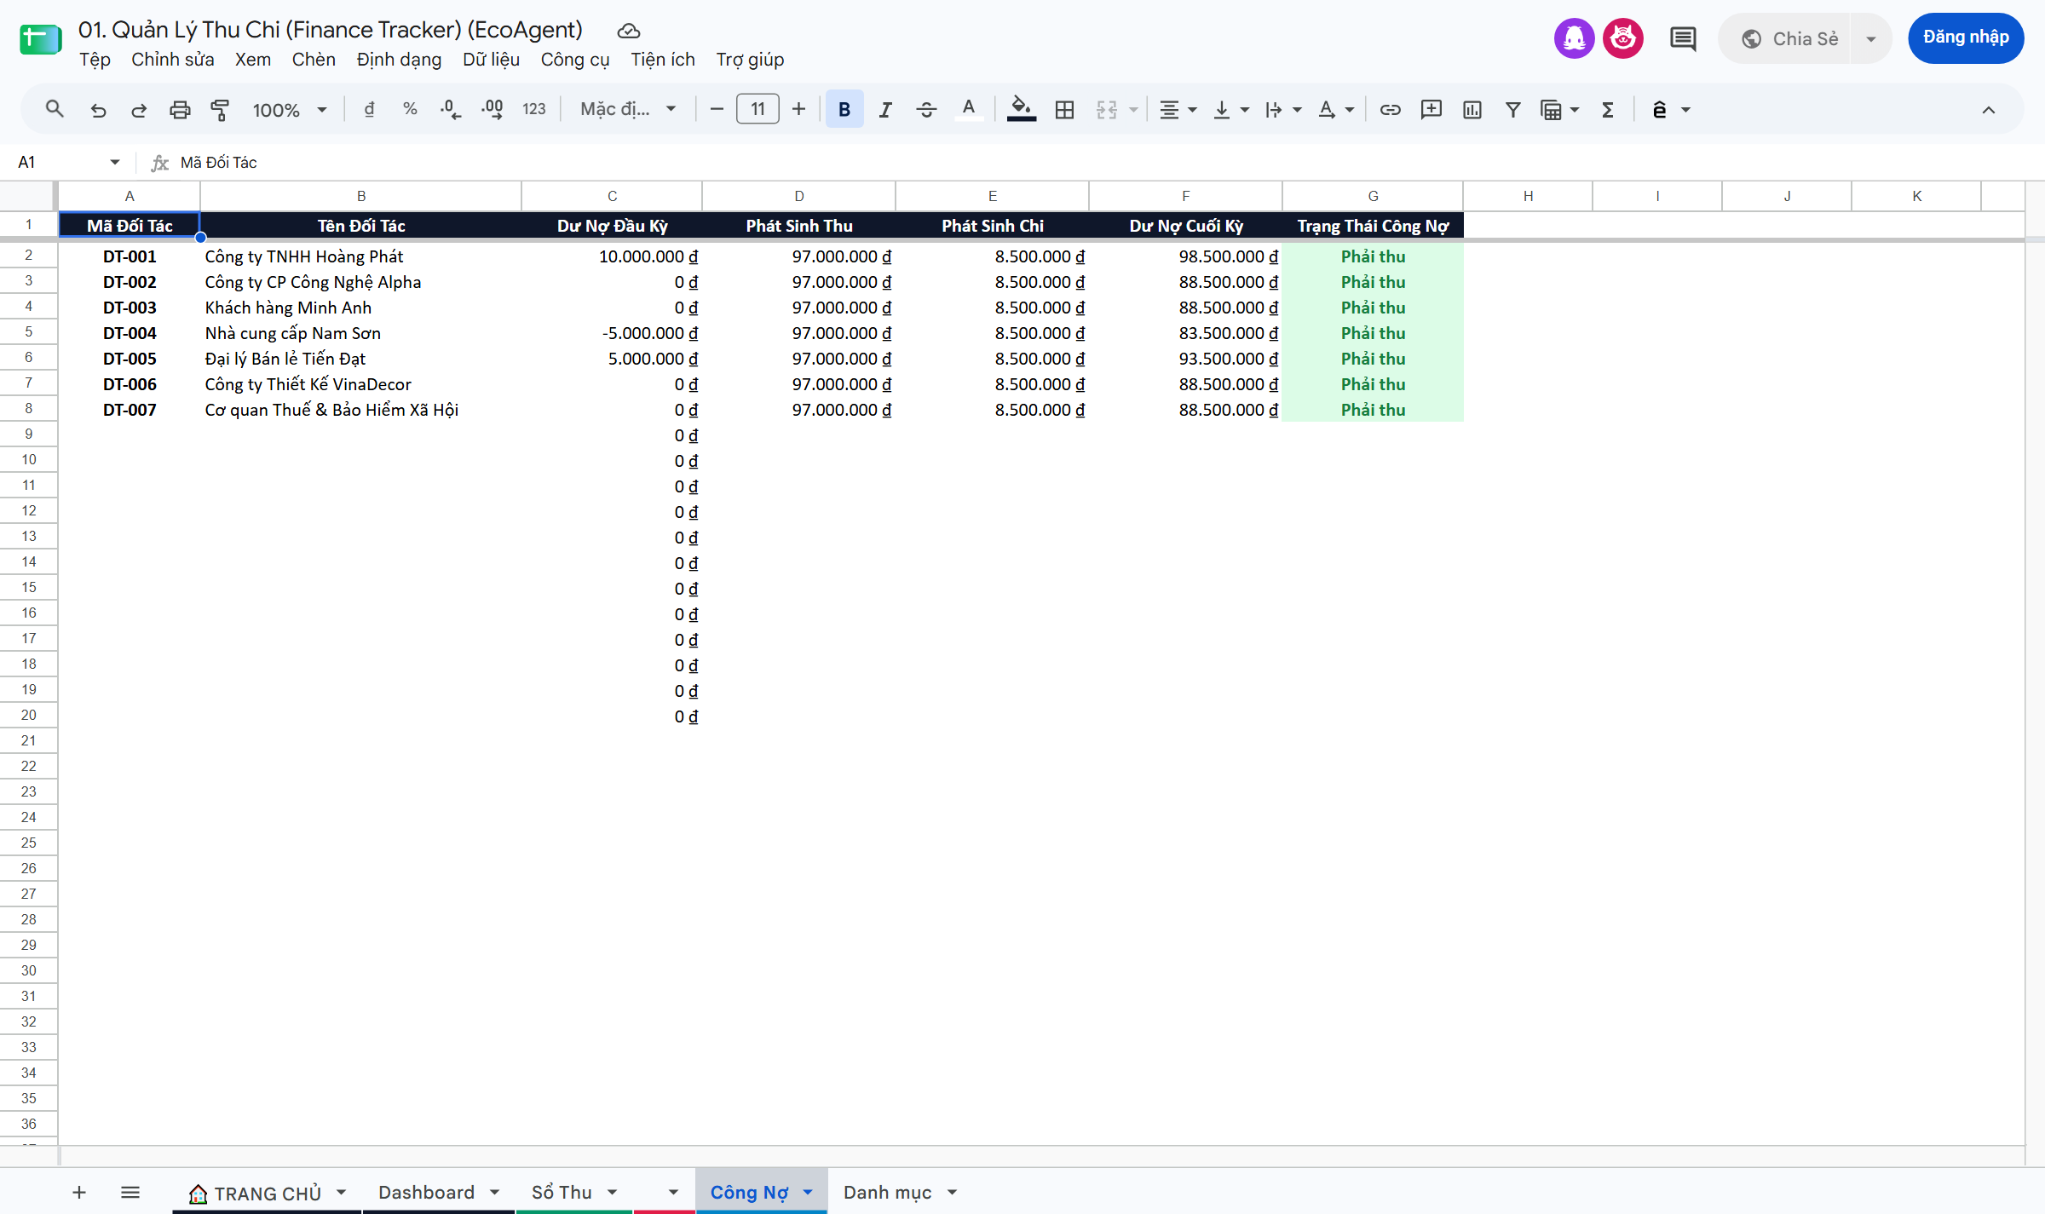Format the cell as percent

pyautogui.click(x=410, y=109)
